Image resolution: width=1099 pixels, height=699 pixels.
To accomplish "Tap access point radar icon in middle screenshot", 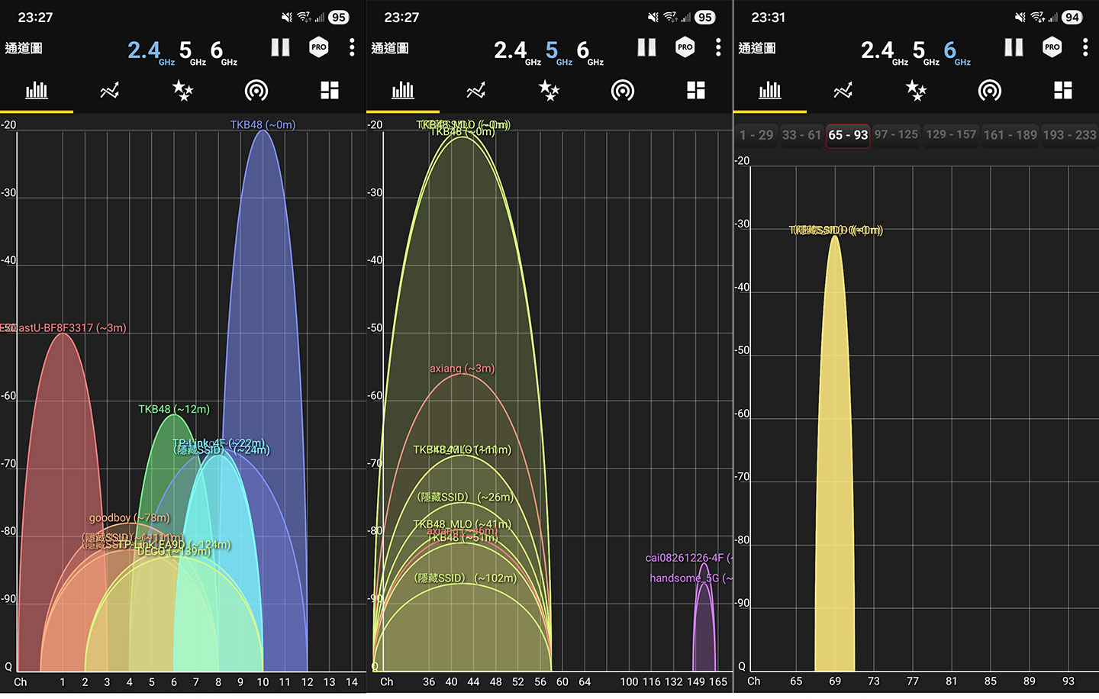I will (623, 92).
